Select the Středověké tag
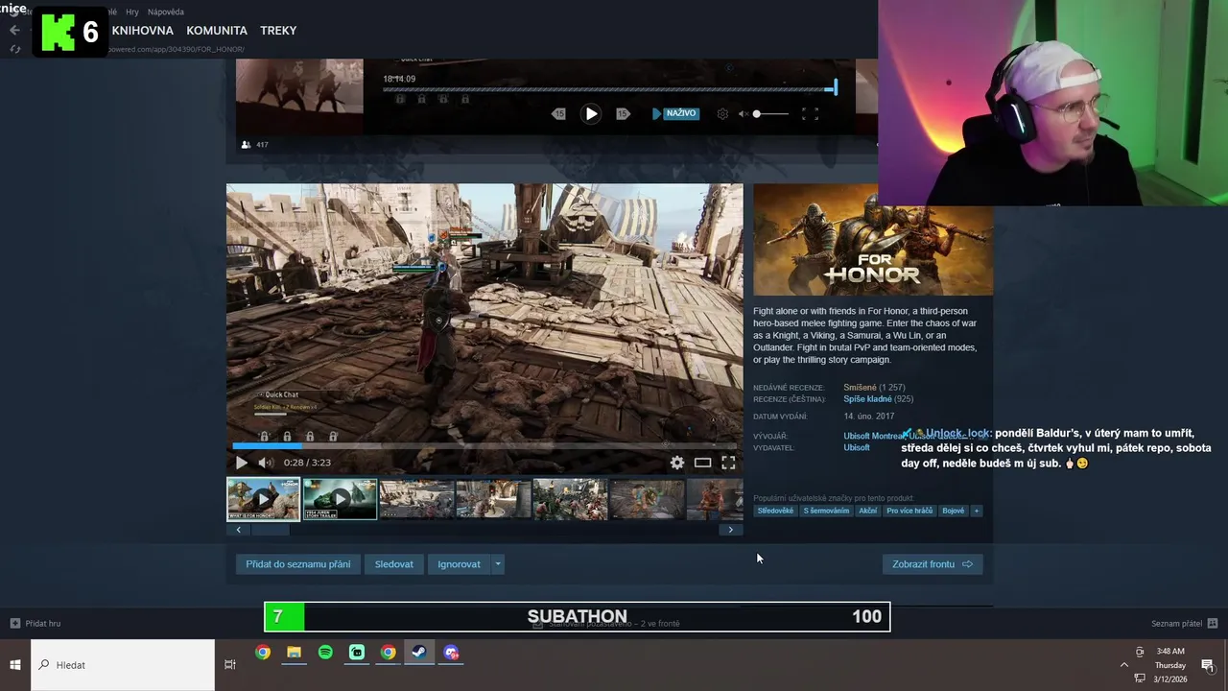1228x691 pixels. coord(775,511)
